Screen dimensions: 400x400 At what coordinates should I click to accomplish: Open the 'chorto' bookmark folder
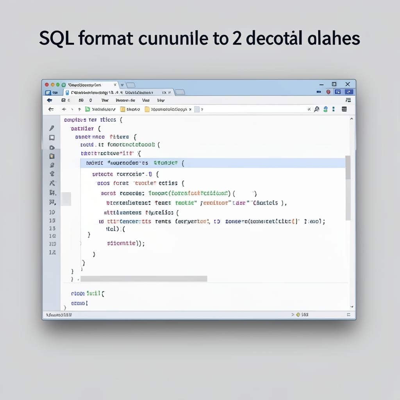130,109
